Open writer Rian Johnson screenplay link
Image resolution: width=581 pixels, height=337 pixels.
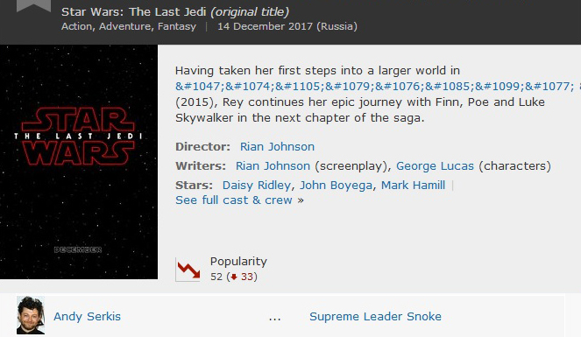tap(273, 166)
